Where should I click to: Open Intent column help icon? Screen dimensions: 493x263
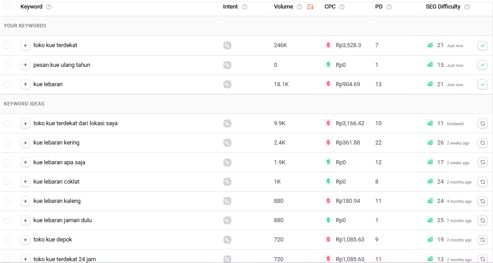pyautogui.click(x=244, y=7)
